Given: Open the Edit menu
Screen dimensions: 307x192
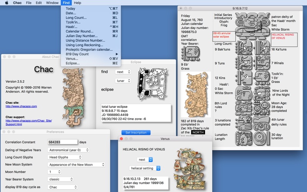Looking at the screenshot, I should point(39,3).
